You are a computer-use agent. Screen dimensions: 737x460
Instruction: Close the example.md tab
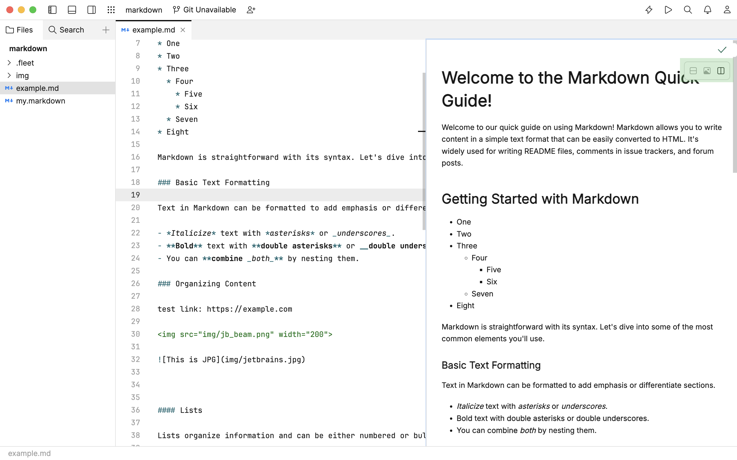click(183, 30)
